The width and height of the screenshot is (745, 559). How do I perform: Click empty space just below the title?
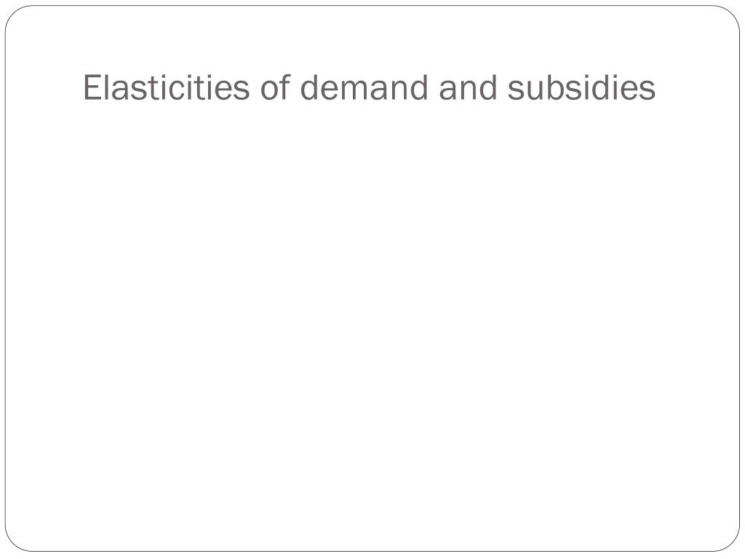click(369, 128)
